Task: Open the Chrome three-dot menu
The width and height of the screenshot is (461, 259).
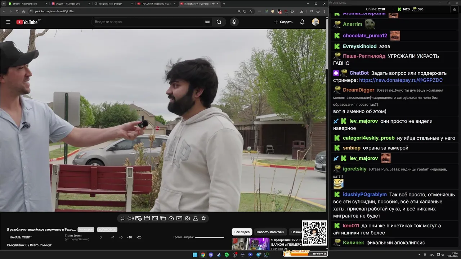Action: [324, 11]
